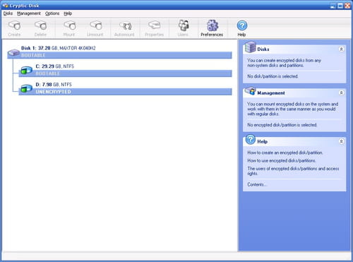This screenshot has height=262, width=353.
Task: Select the D: partition icon
Action: (x=26, y=88)
